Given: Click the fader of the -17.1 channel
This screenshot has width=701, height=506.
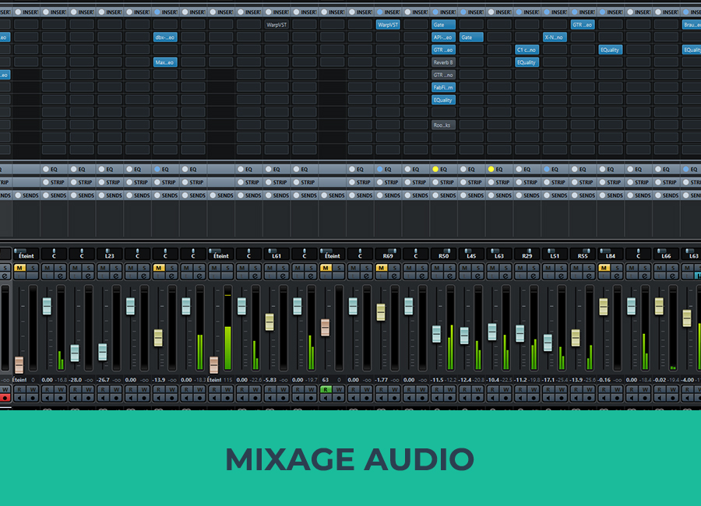Looking at the screenshot, I should [548, 343].
